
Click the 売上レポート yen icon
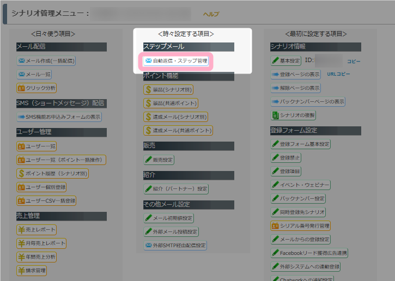22,230
